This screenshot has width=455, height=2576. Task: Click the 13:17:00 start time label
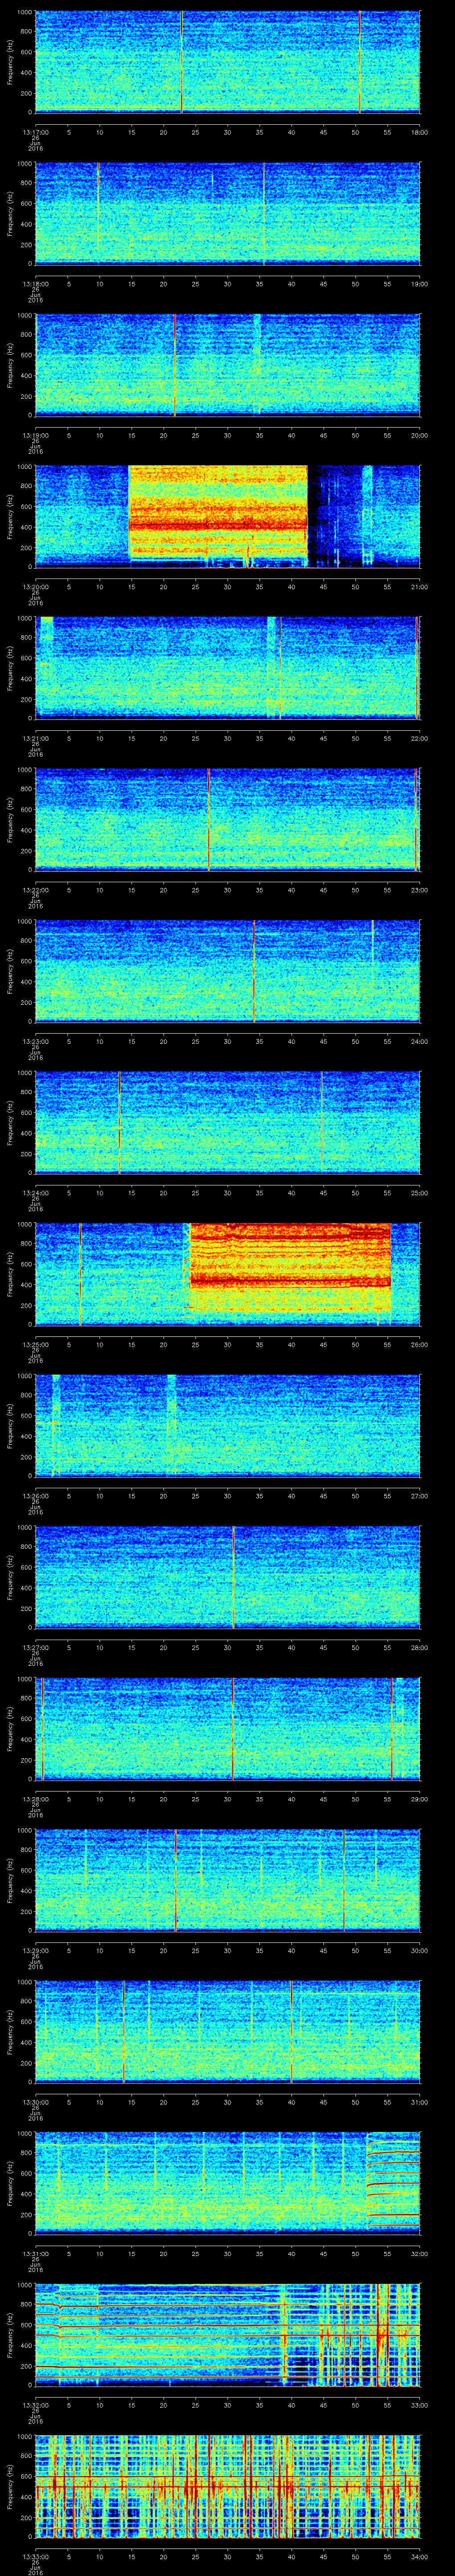coord(35,132)
